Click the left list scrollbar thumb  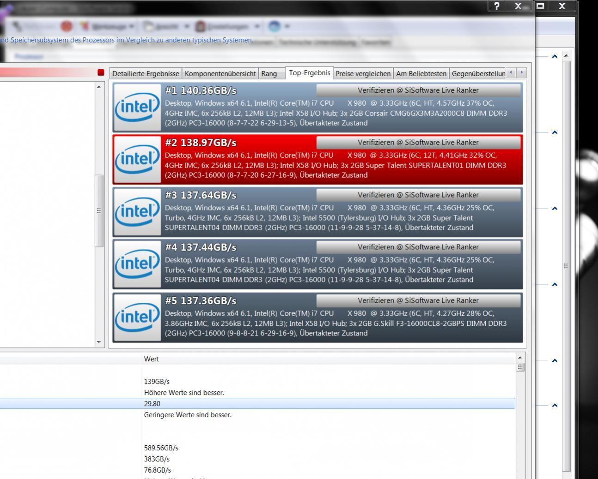[x=99, y=210]
